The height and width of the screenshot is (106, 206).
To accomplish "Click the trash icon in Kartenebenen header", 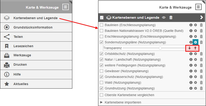I will pos(171,17).
